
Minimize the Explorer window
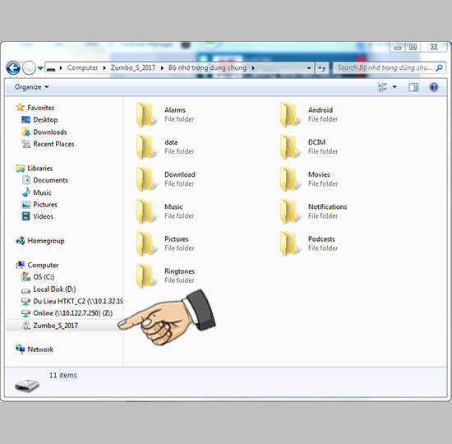[x=398, y=47]
